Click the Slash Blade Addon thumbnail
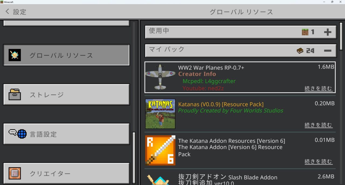 coord(160,179)
